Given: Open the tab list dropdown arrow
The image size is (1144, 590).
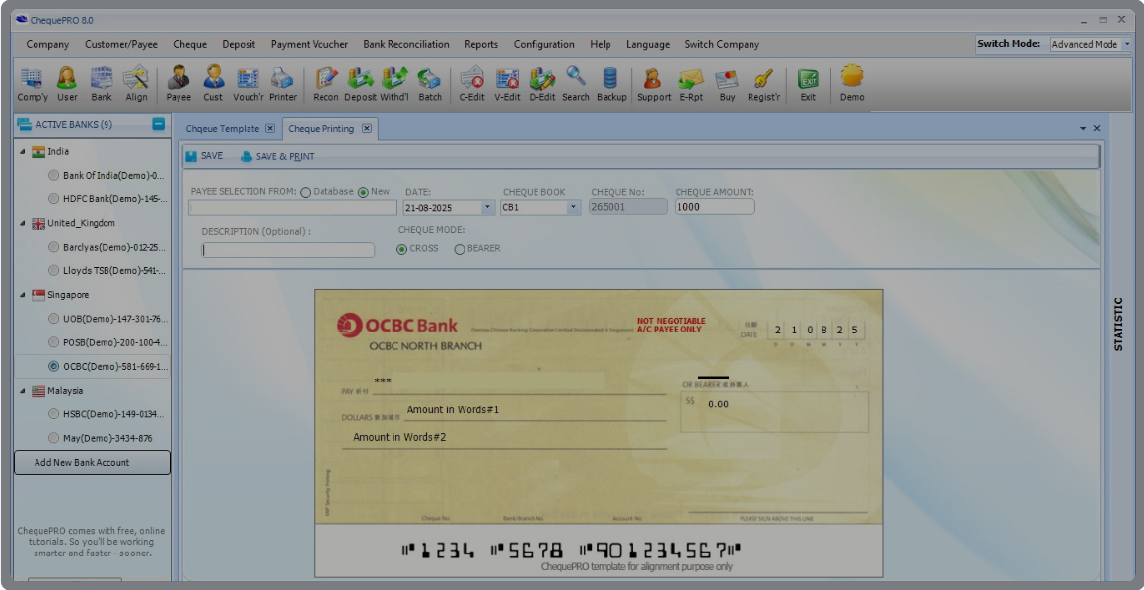Looking at the screenshot, I should (x=1084, y=128).
